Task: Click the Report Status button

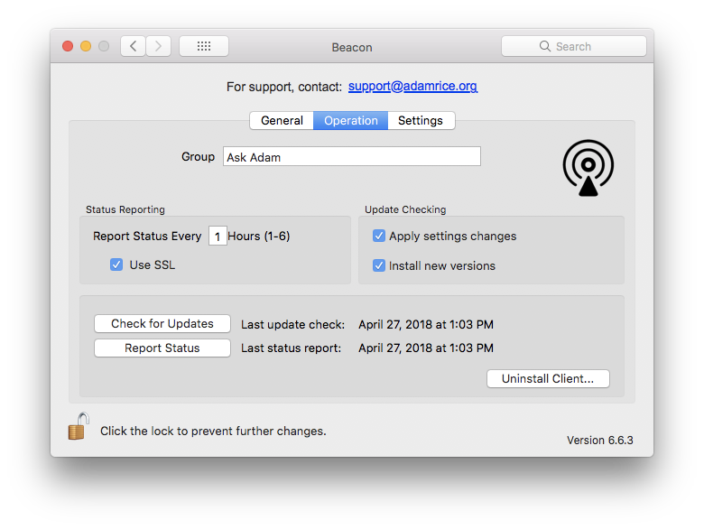Action: pos(162,348)
